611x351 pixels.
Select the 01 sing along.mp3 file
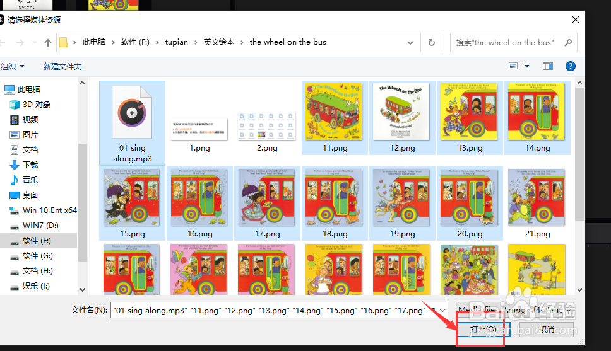[x=132, y=123]
